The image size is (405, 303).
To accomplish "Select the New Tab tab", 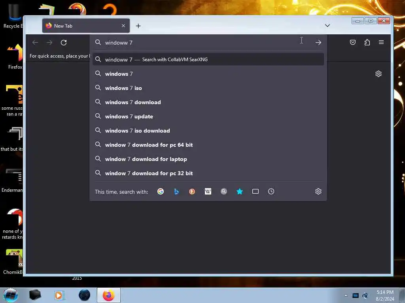I will (x=86, y=26).
